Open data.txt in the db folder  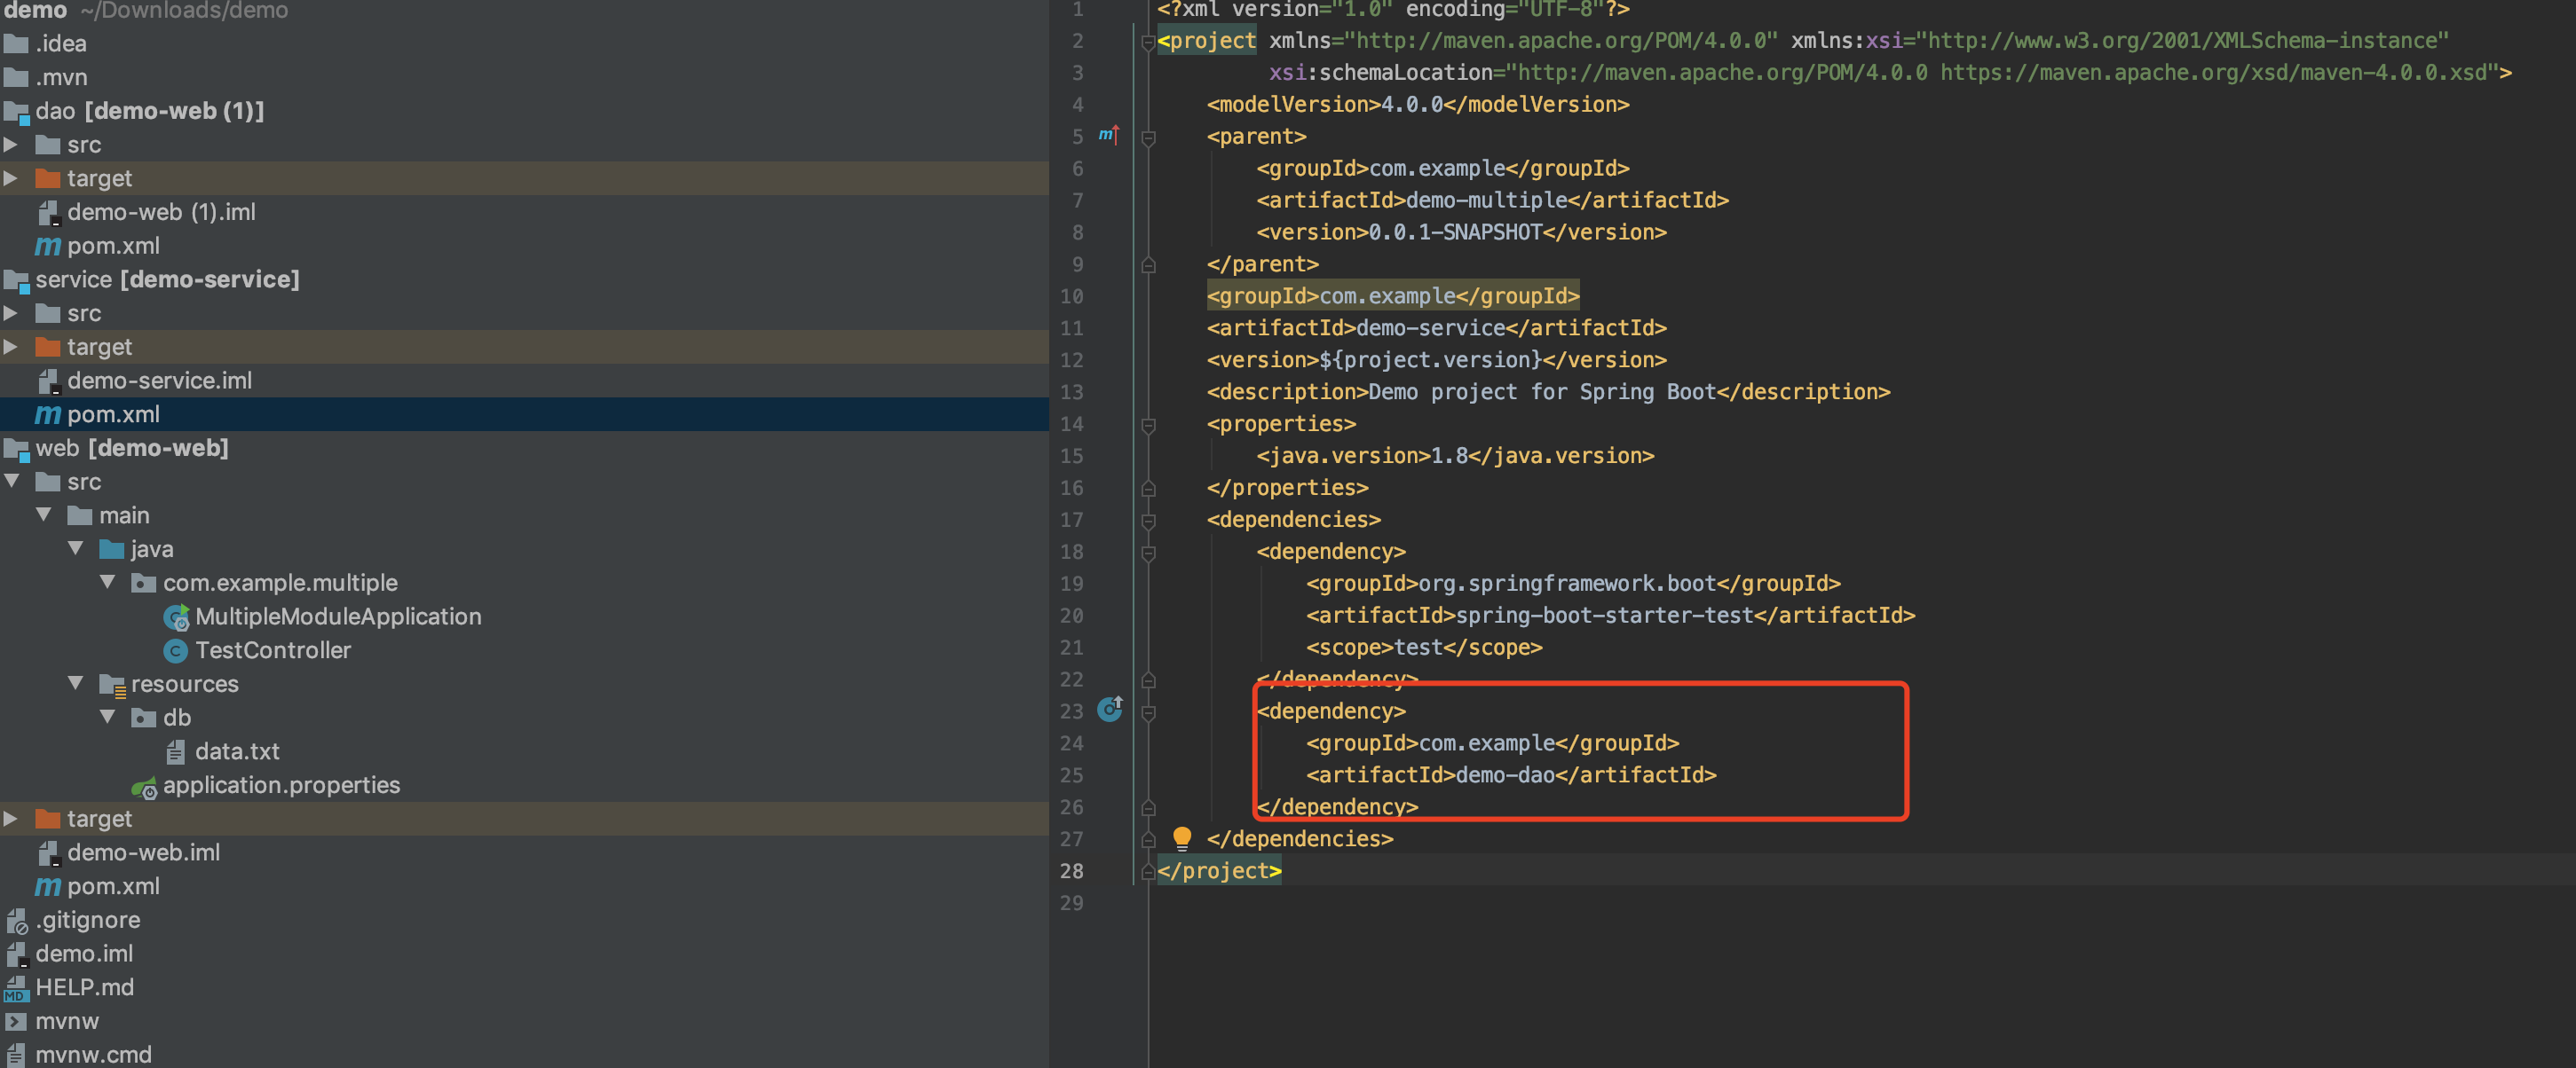pos(236,751)
